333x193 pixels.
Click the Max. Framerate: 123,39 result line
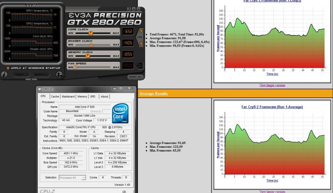click(x=166, y=147)
